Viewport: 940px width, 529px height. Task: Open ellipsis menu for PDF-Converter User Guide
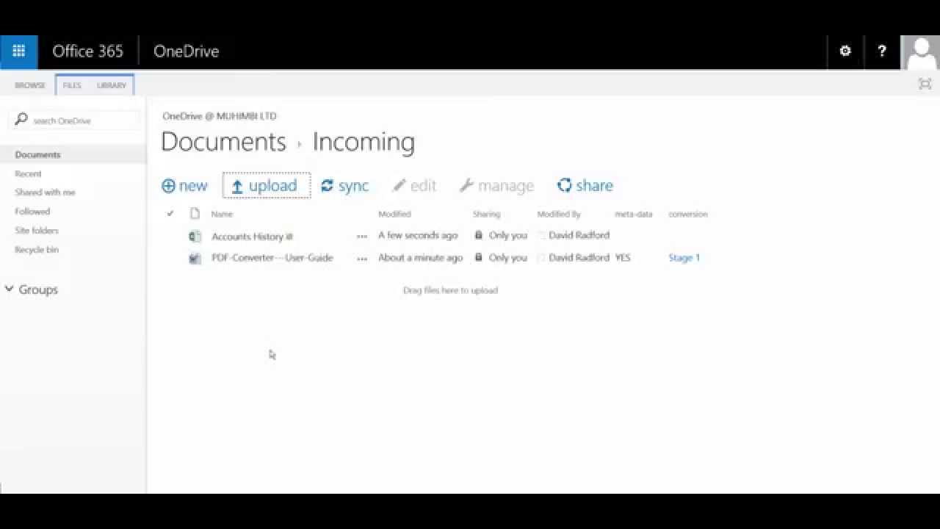361,259
